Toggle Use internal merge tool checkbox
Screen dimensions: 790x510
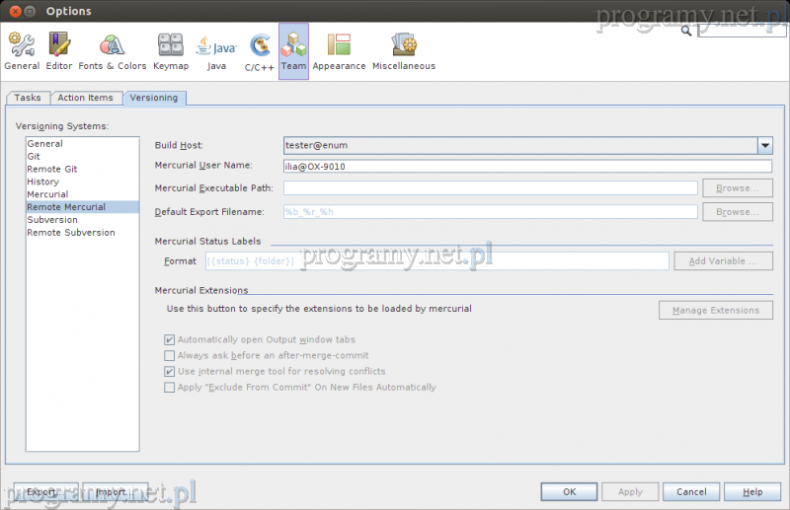coord(169,371)
